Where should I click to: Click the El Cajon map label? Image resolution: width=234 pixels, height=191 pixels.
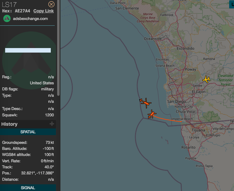coord(199,92)
